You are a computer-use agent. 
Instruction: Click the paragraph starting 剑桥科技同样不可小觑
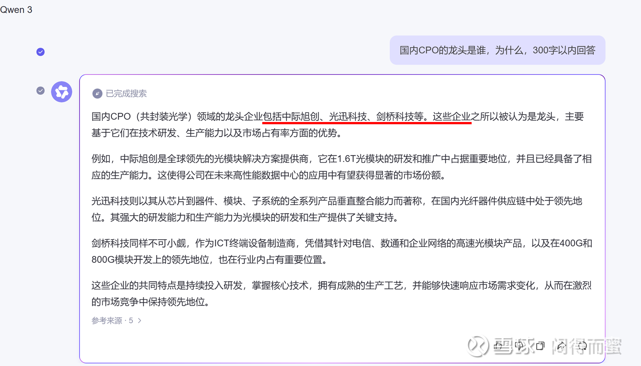pos(342,252)
